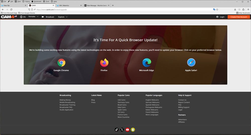Click the Broadcast button in header

[x=48, y=17]
